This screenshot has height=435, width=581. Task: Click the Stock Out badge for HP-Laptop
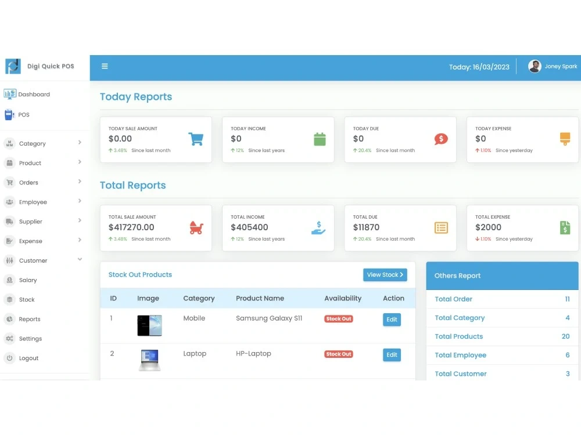click(x=339, y=354)
